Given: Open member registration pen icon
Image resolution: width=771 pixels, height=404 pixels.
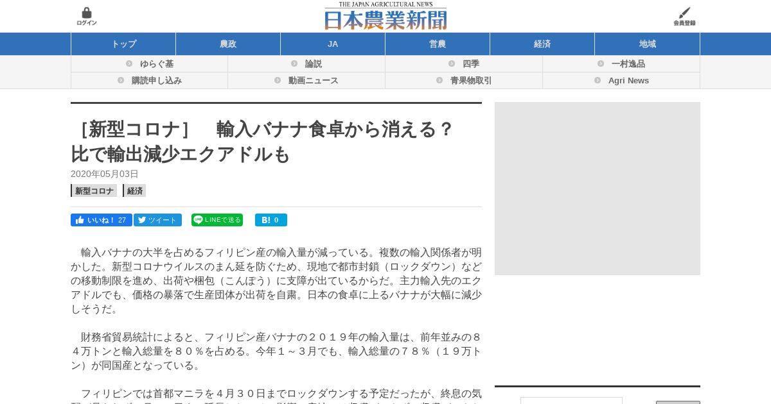Looking at the screenshot, I should click(684, 17).
